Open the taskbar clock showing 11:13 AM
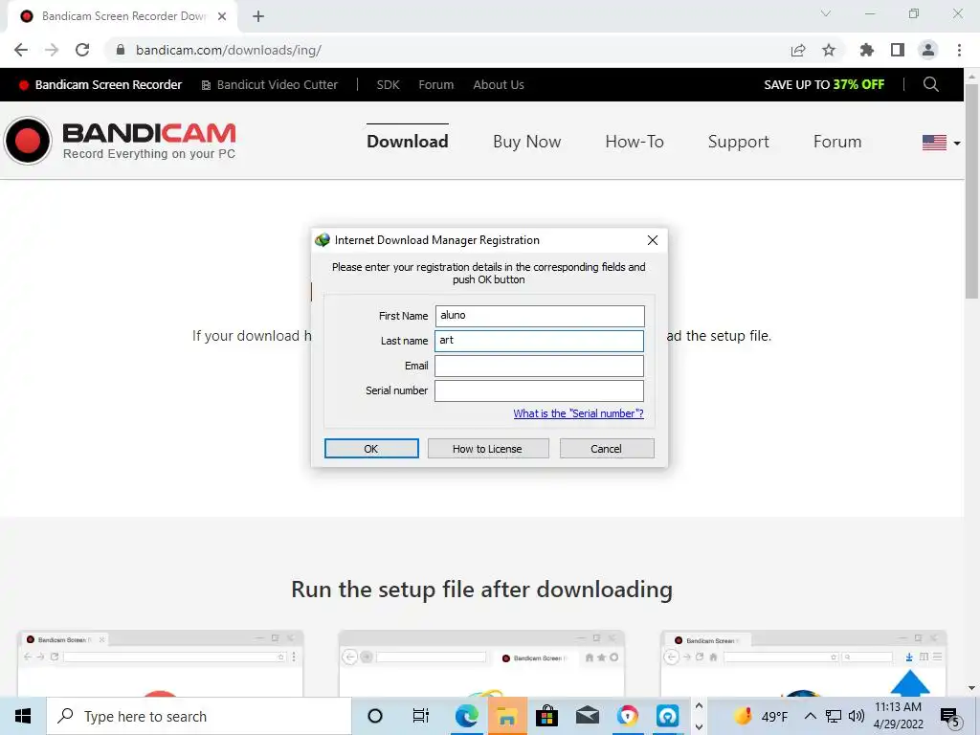This screenshot has height=735, width=980. point(898,716)
